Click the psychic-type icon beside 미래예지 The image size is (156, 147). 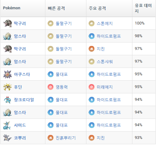click(91, 87)
